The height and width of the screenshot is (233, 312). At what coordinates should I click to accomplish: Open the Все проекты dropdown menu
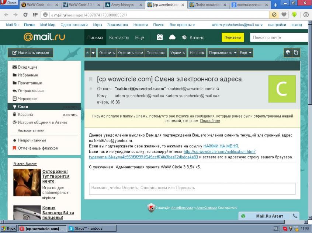pos(182,25)
